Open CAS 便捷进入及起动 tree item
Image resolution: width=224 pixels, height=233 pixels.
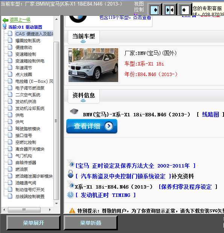(34, 34)
